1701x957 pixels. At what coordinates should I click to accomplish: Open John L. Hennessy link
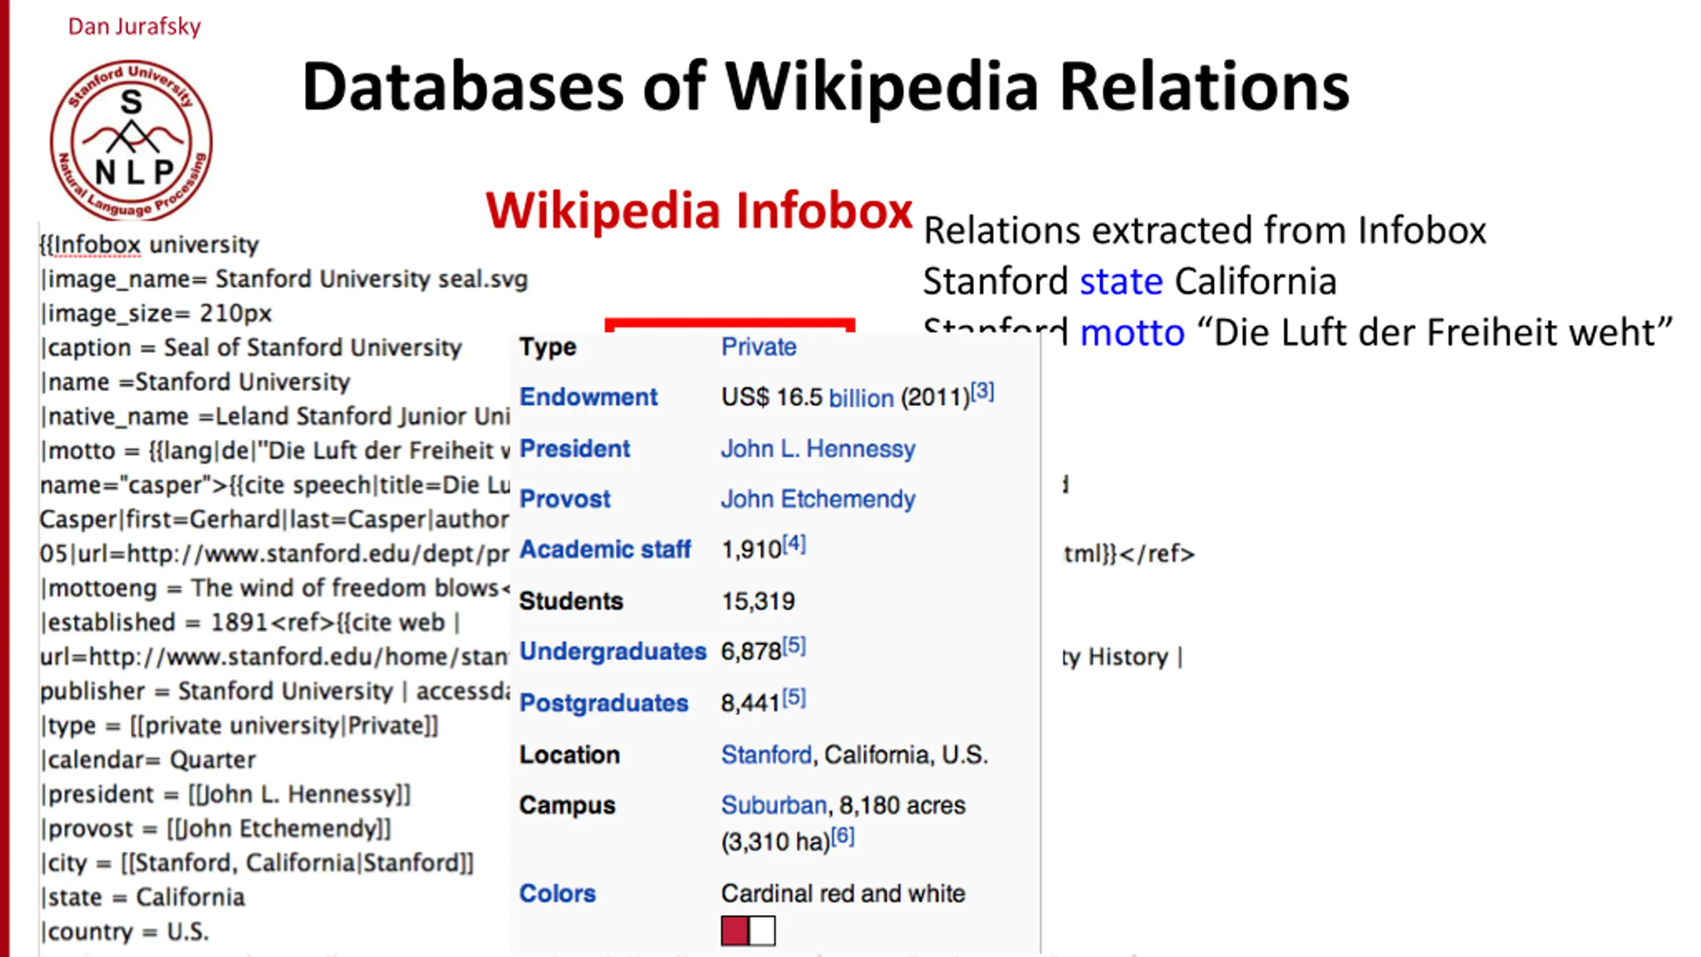pyautogui.click(x=818, y=449)
